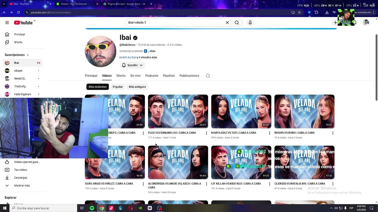Play MARTA DÍAZ VS TATI thumbnail
Image resolution: width=378 pixels, height=212 pixels.
tap(241, 111)
